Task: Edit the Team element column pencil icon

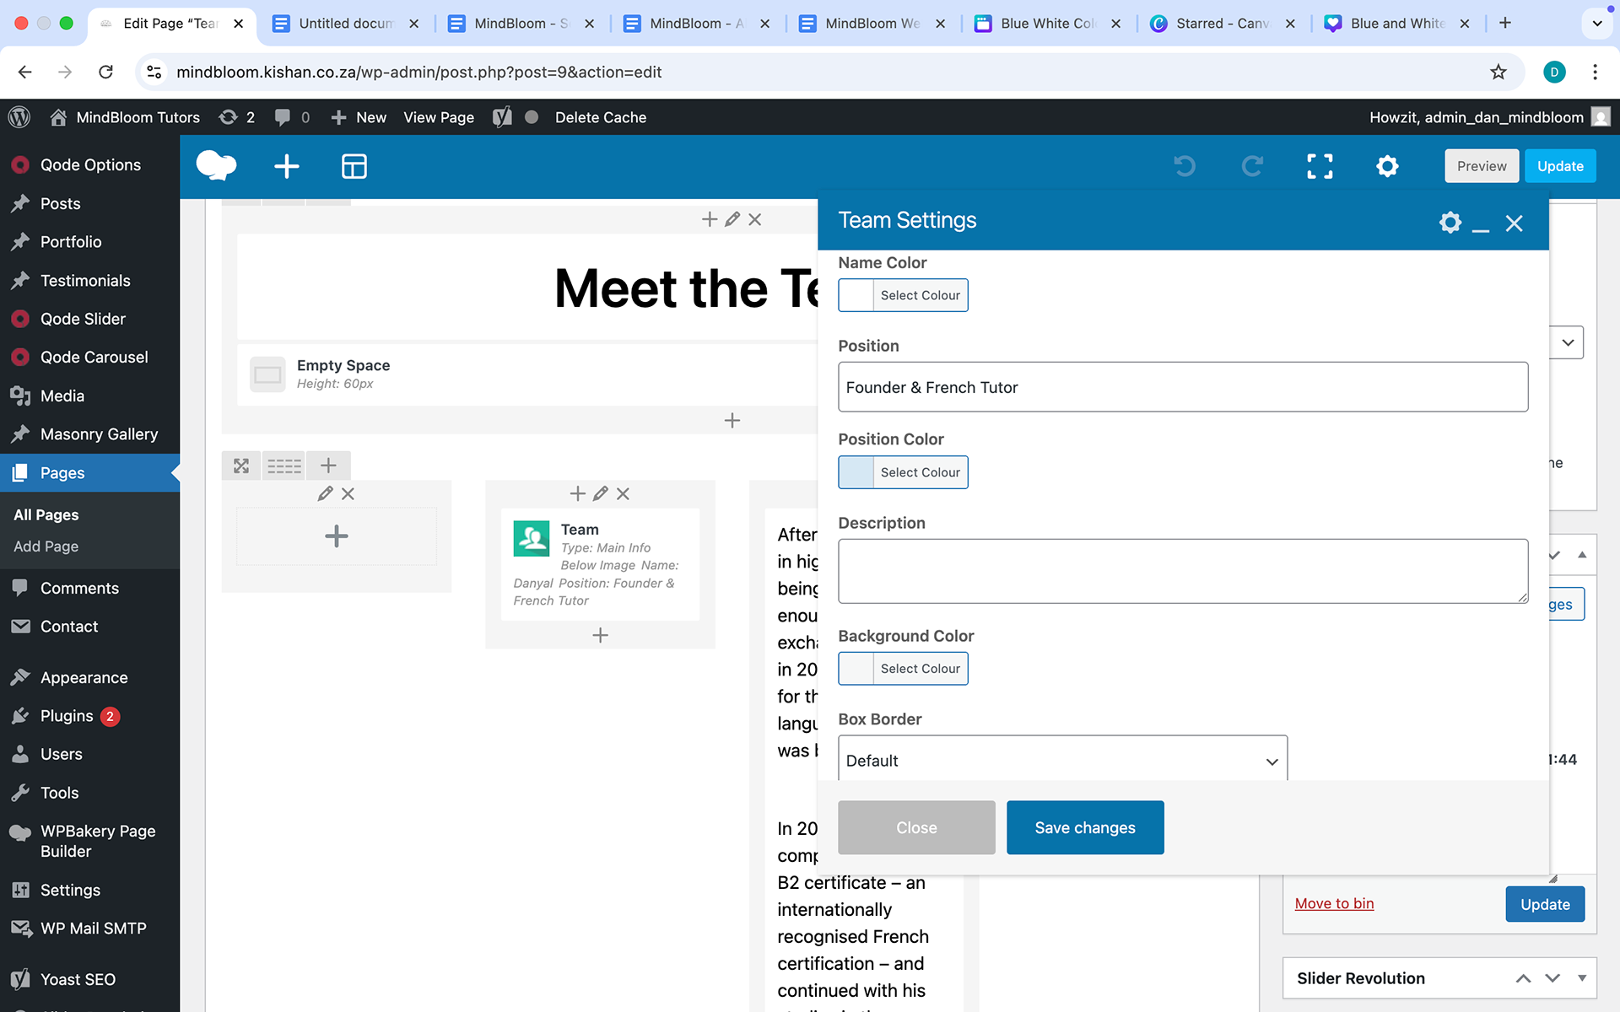Action: pos(600,494)
